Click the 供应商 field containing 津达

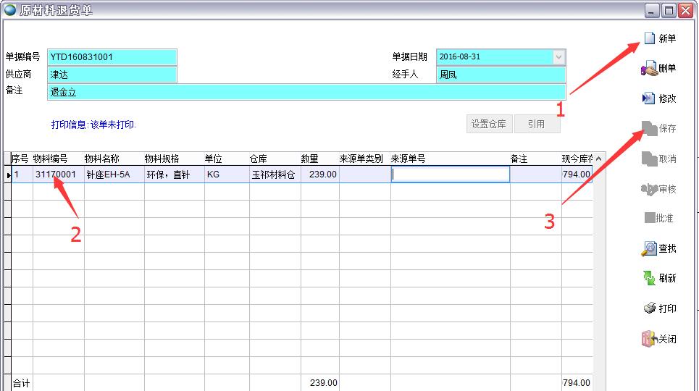(x=112, y=75)
